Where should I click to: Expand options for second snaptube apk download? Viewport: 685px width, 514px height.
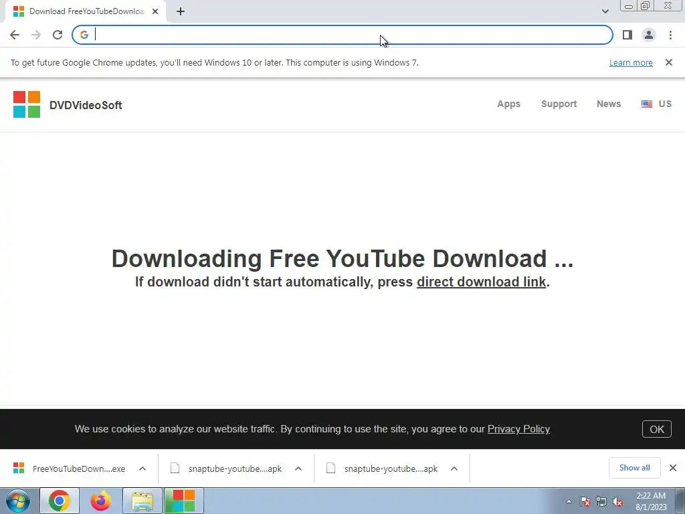point(454,468)
